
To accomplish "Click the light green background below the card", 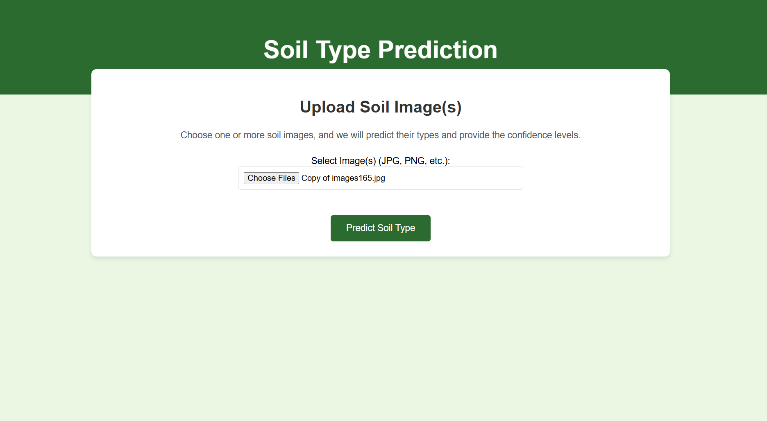I will (380, 335).
